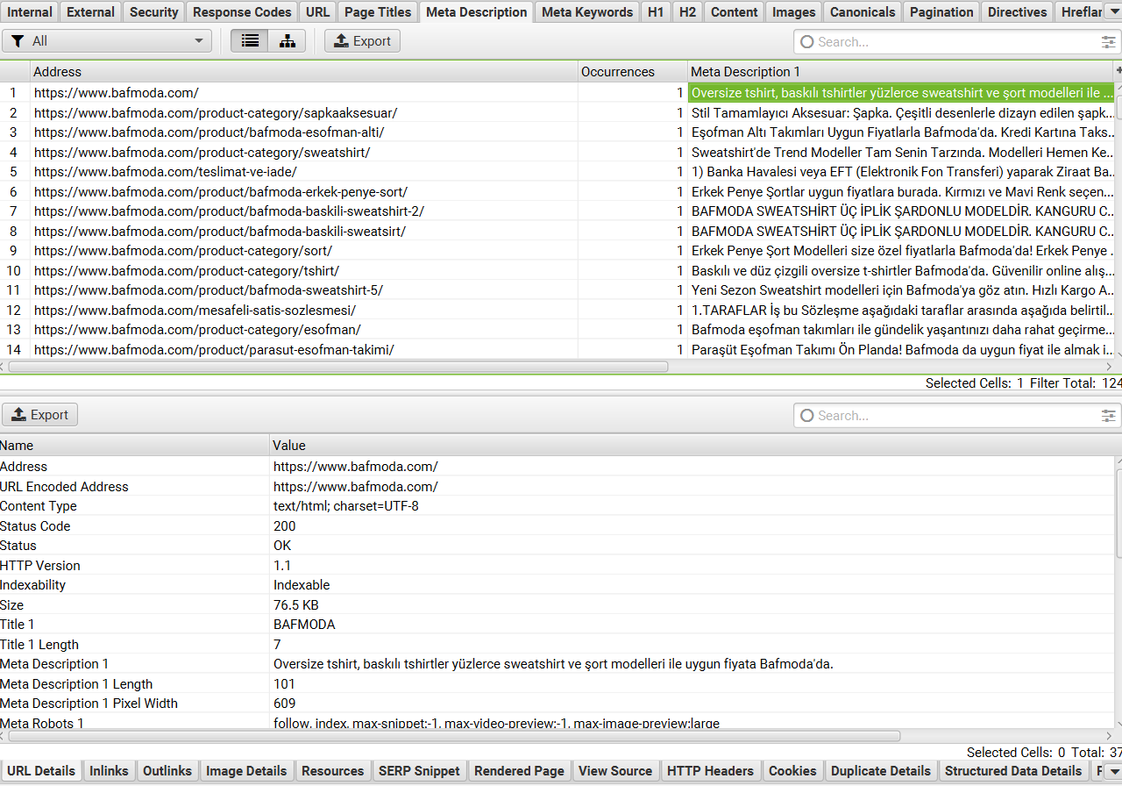Open the Images tab

coord(793,11)
